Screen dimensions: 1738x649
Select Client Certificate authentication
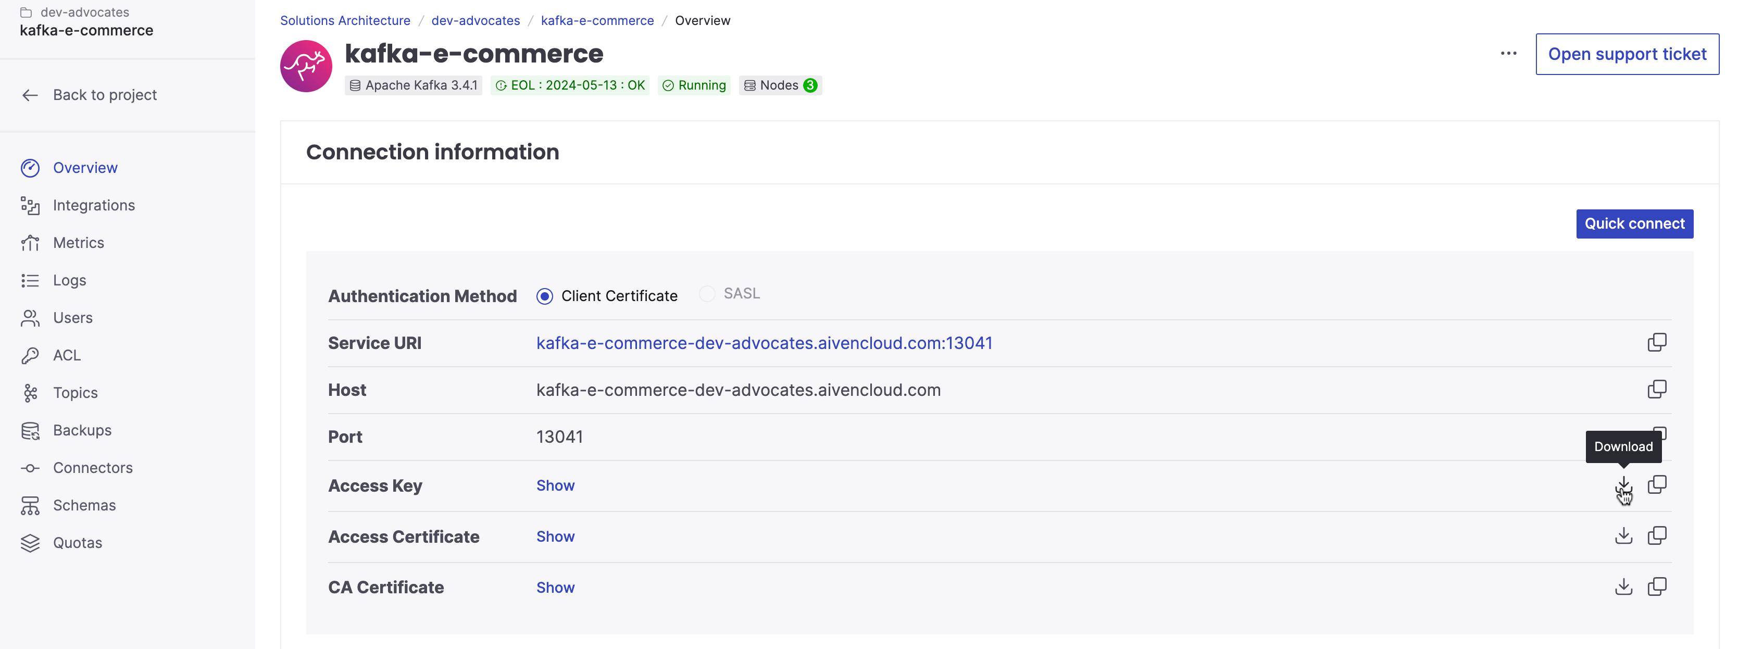click(544, 295)
